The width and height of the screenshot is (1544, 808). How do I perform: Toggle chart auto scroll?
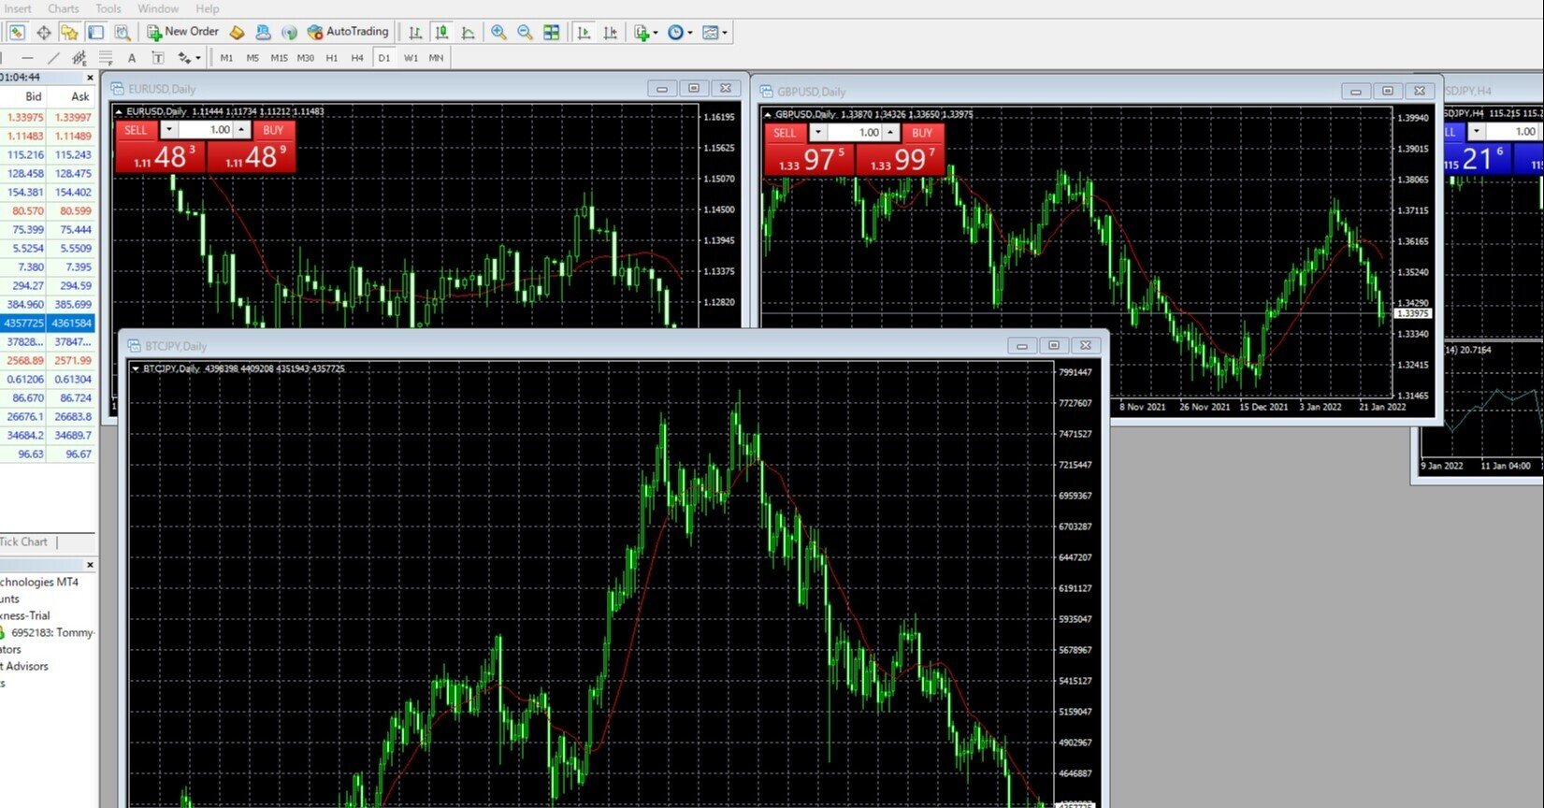[x=584, y=33]
